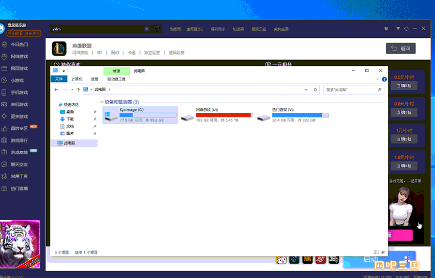Screen dimensions: 435x278
Task: Click the game client search magnifier
Action: point(157,29)
